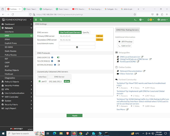
Task: Click the Windows search box
Action: tap(25, 133)
